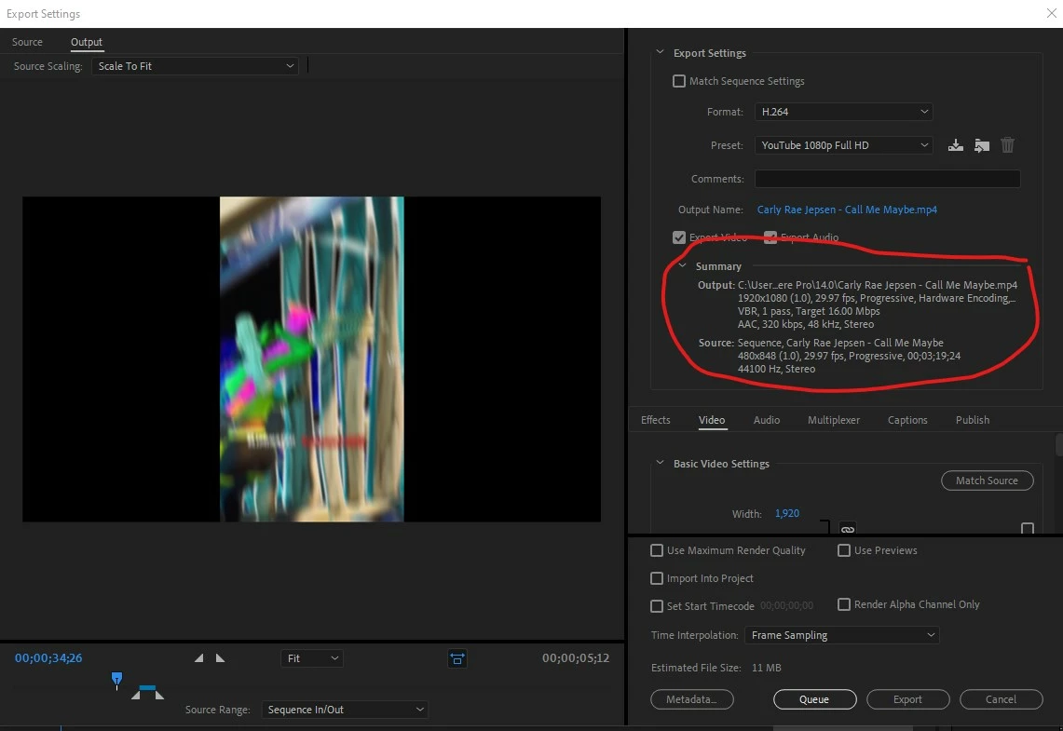This screenshot has width=1063, height=731.
Task: Open the Format H.264 dropdown
Action: click(x=843, y=112)
